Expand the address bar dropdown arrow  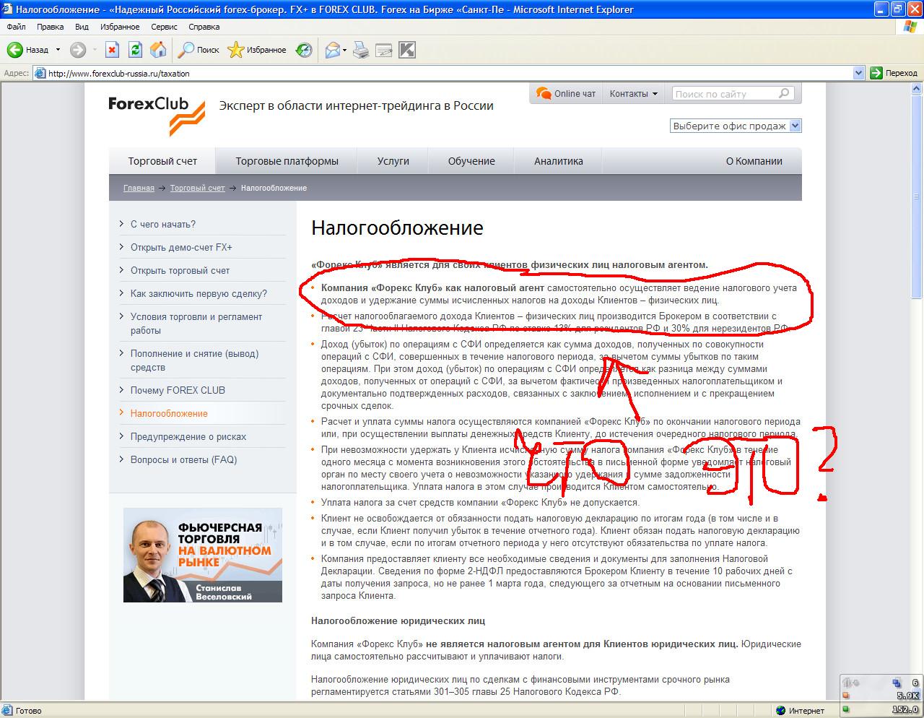tap(858, 73)
